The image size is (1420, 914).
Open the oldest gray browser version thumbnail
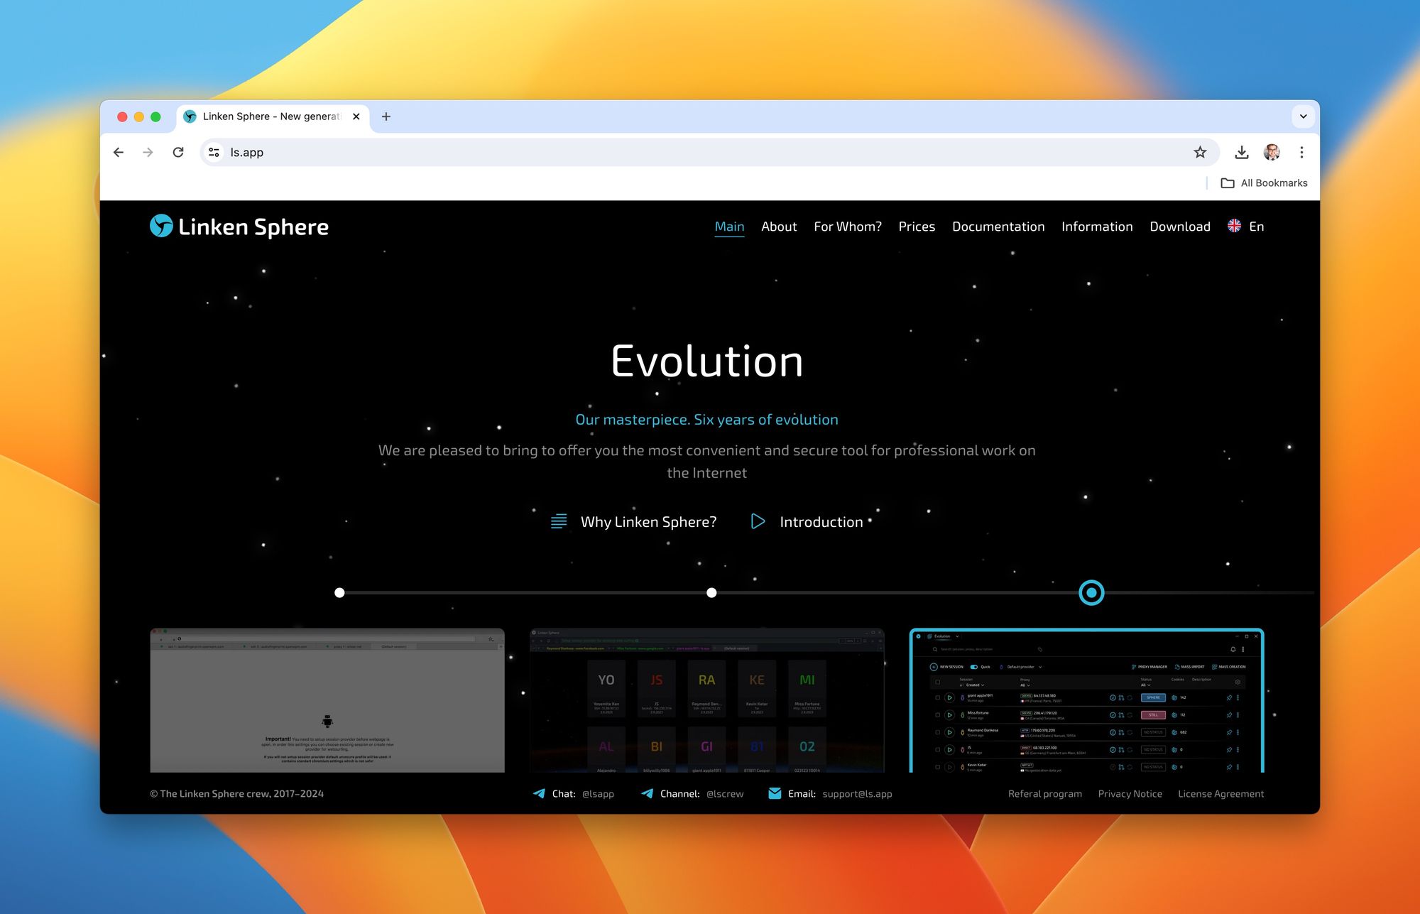(327, 700)
